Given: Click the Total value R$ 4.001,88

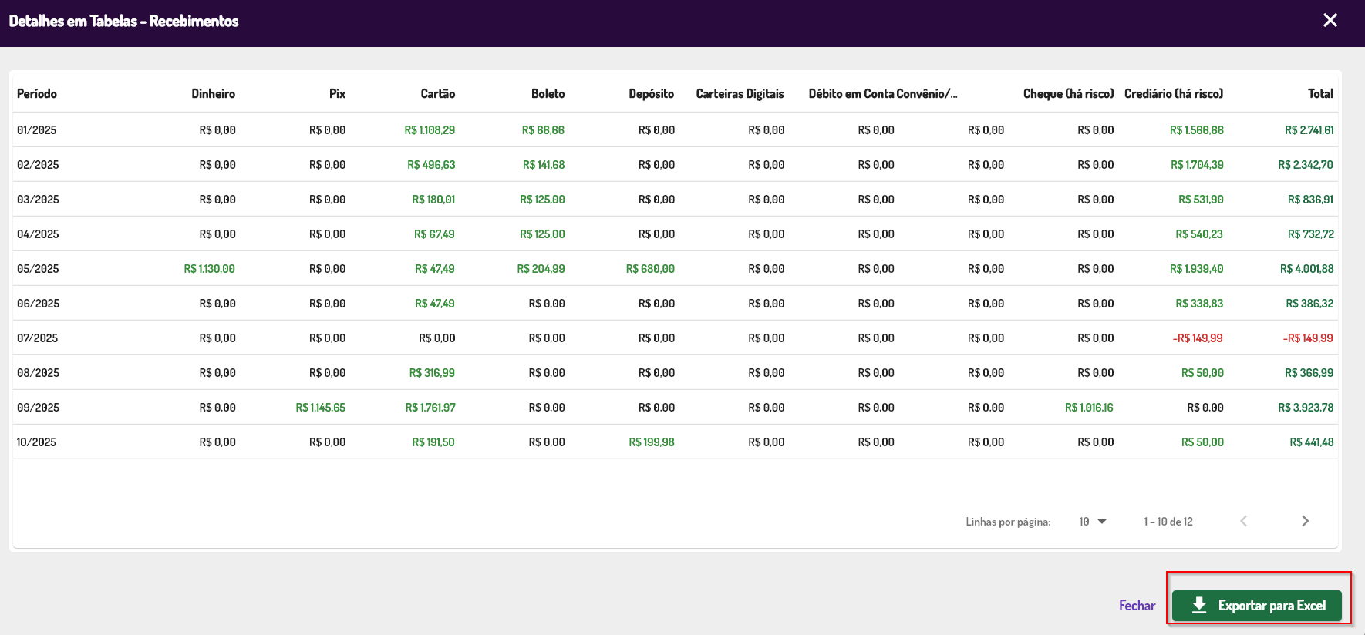Looking at the screenshot, I should pos(1307,269).
